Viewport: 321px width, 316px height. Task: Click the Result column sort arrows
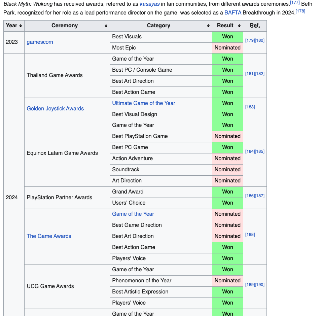(239, 26)
